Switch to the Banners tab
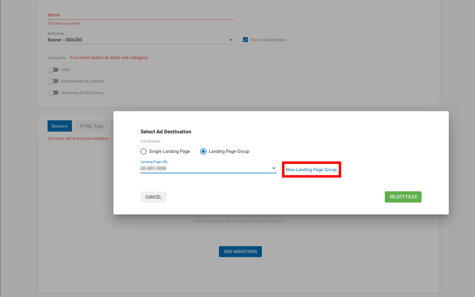475x297 pixels. 60,126
